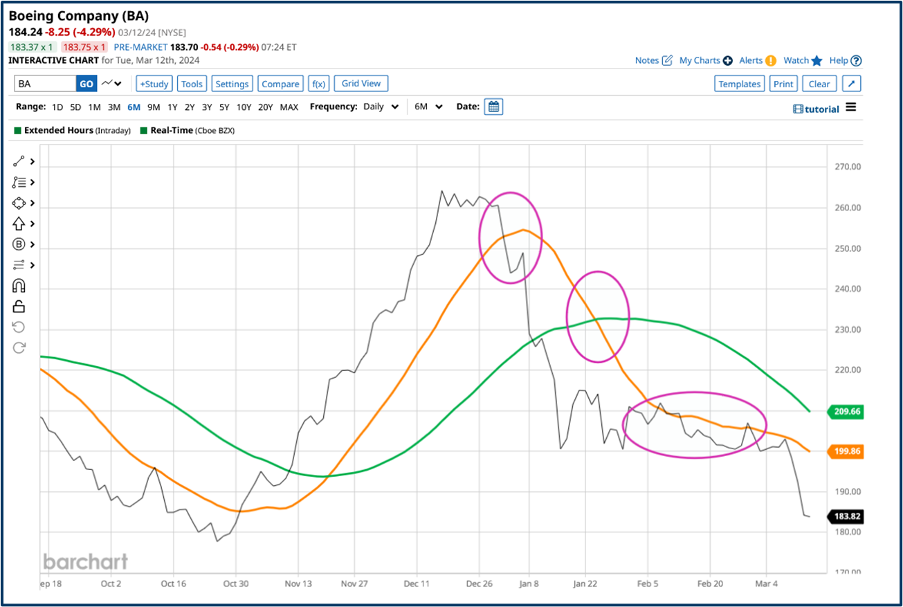Open the My Charts menu

[x=700, y=60]
